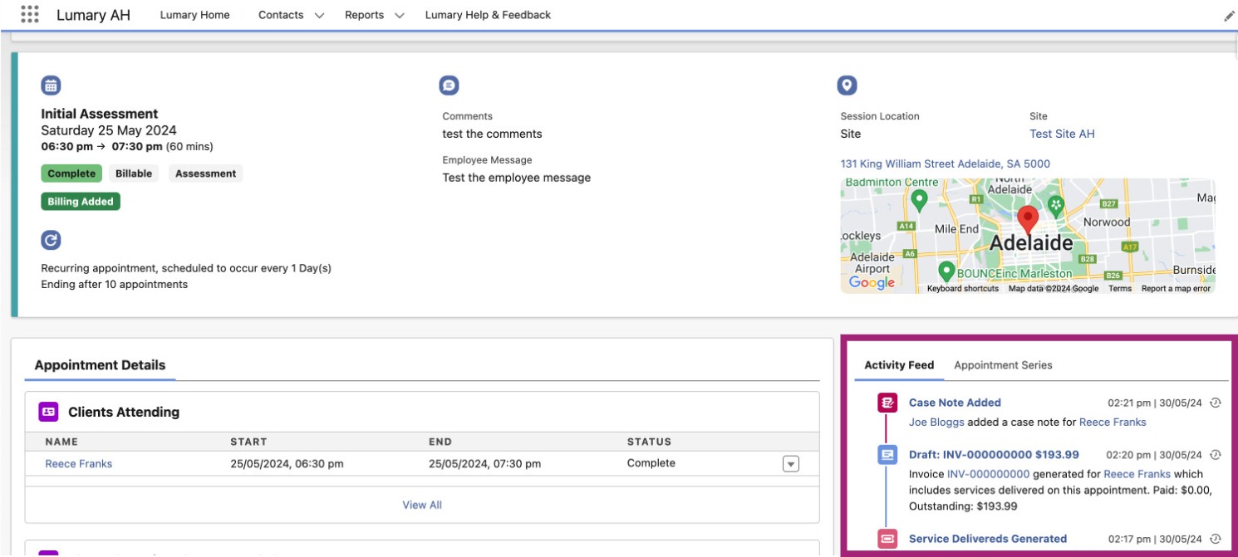Click the Service Delivereds Generated feed icon
The image size is (1238, 557).
pyautogui.click(x=886, y=538)
